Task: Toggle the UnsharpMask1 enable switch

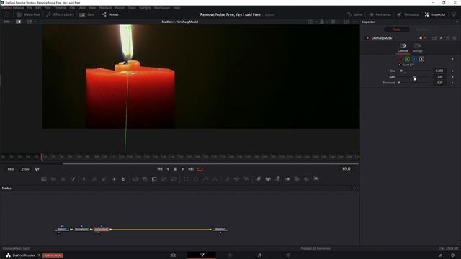Action: [367, 38]
